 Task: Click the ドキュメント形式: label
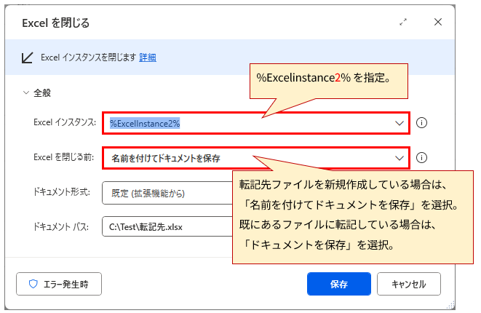pos(62,192)
